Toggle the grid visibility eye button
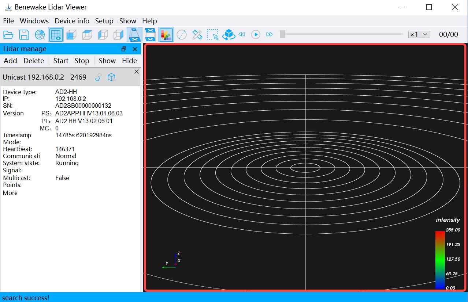This screenshot has width=468, height=302. tap(56, 35)
